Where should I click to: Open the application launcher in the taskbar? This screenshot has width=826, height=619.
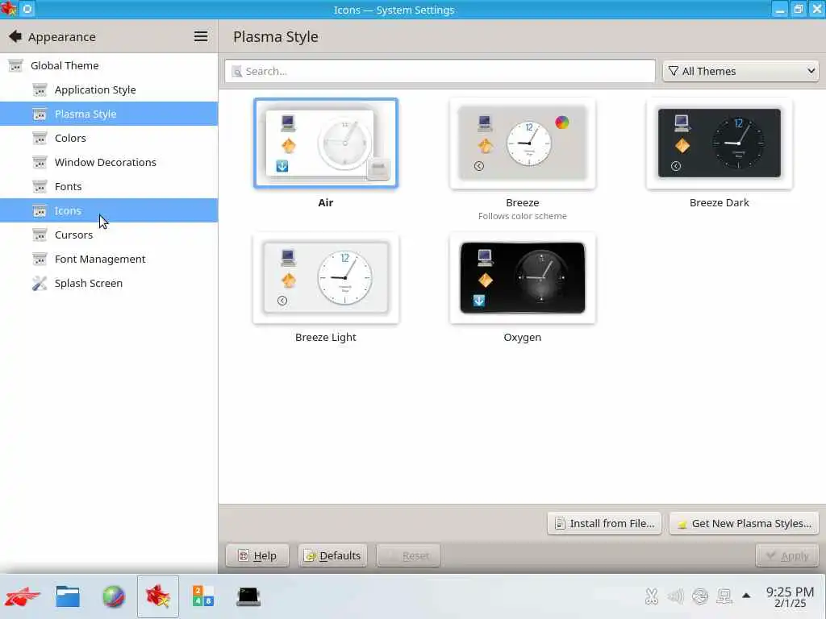[22, 596]
